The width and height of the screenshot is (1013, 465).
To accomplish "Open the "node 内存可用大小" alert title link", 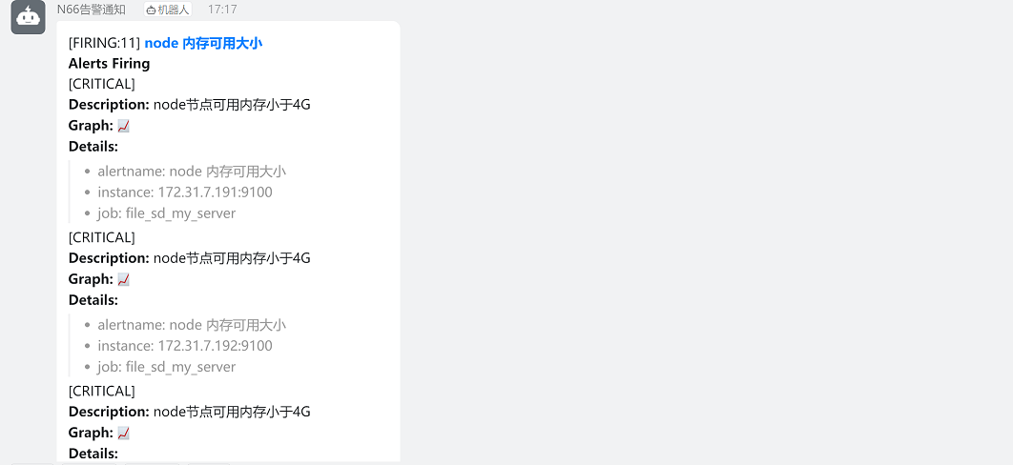I will pos(203,43).
